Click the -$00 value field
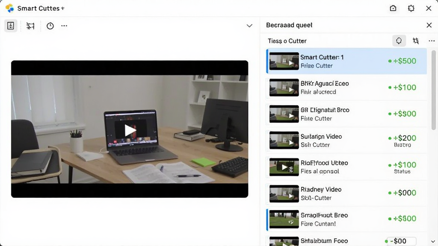The width and height of the screenshot is (438, 246). tap(402, 241)
